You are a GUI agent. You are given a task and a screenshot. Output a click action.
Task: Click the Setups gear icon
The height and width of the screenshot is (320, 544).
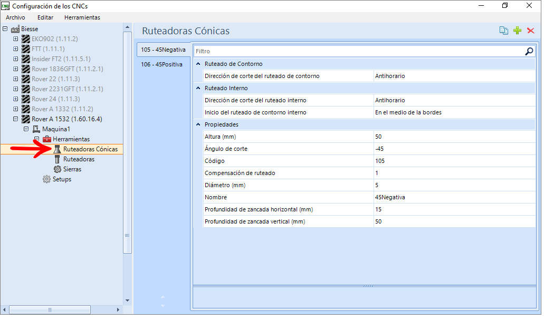click(x=47, y=180)
